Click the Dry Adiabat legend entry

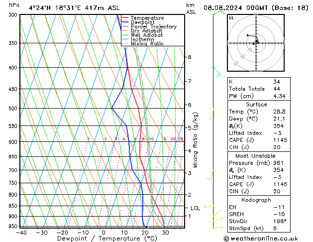[142, 31]
